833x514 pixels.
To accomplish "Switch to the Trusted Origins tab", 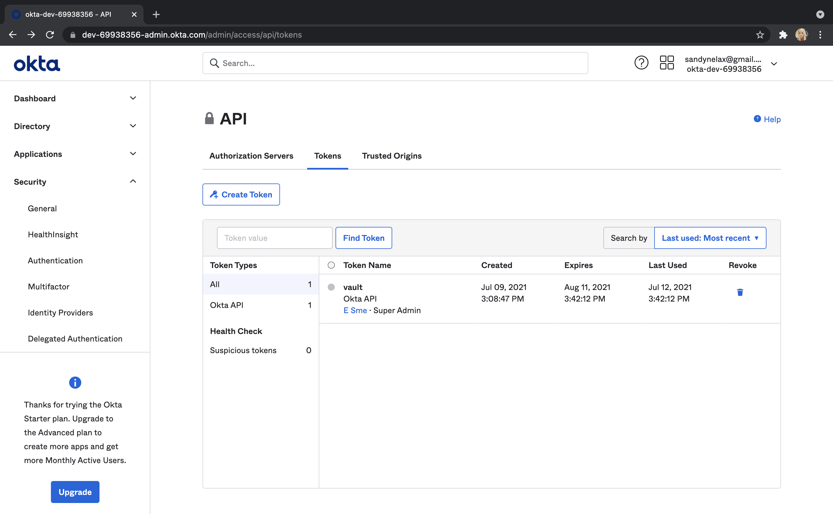I will coord(391,156).
